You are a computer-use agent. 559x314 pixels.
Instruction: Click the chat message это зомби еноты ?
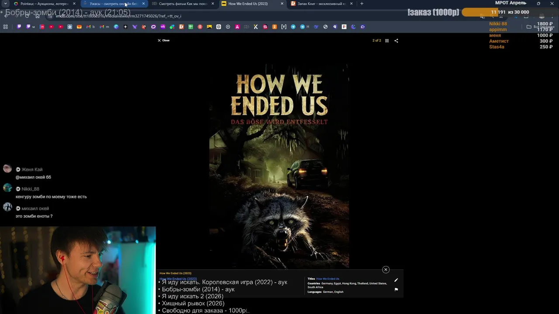34,216
